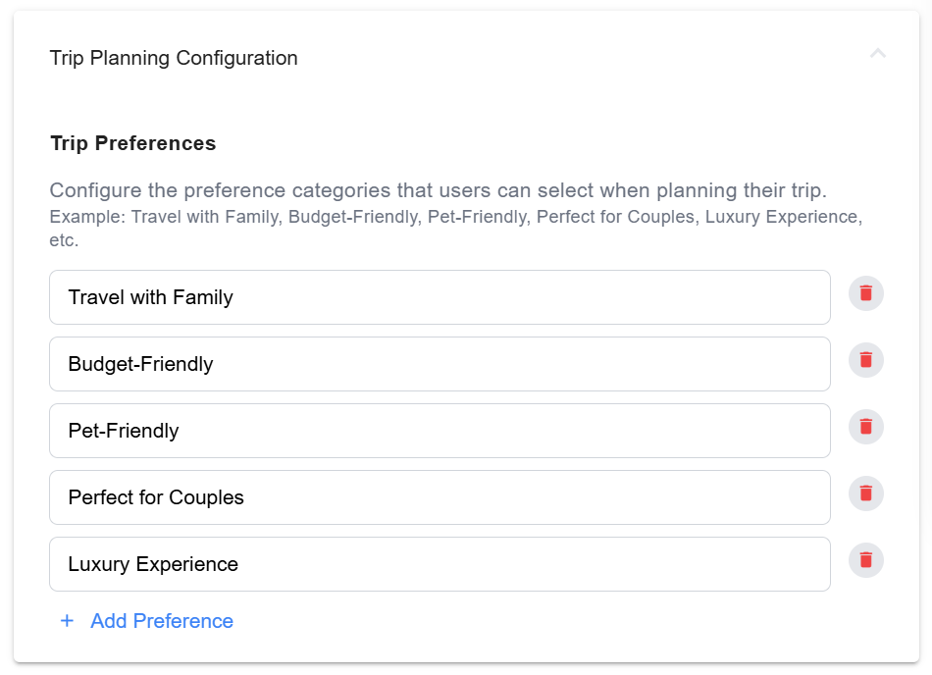Edit the Pet-Friendly preference field
This screenshot has width=932, height=675.
click(440, 431)
